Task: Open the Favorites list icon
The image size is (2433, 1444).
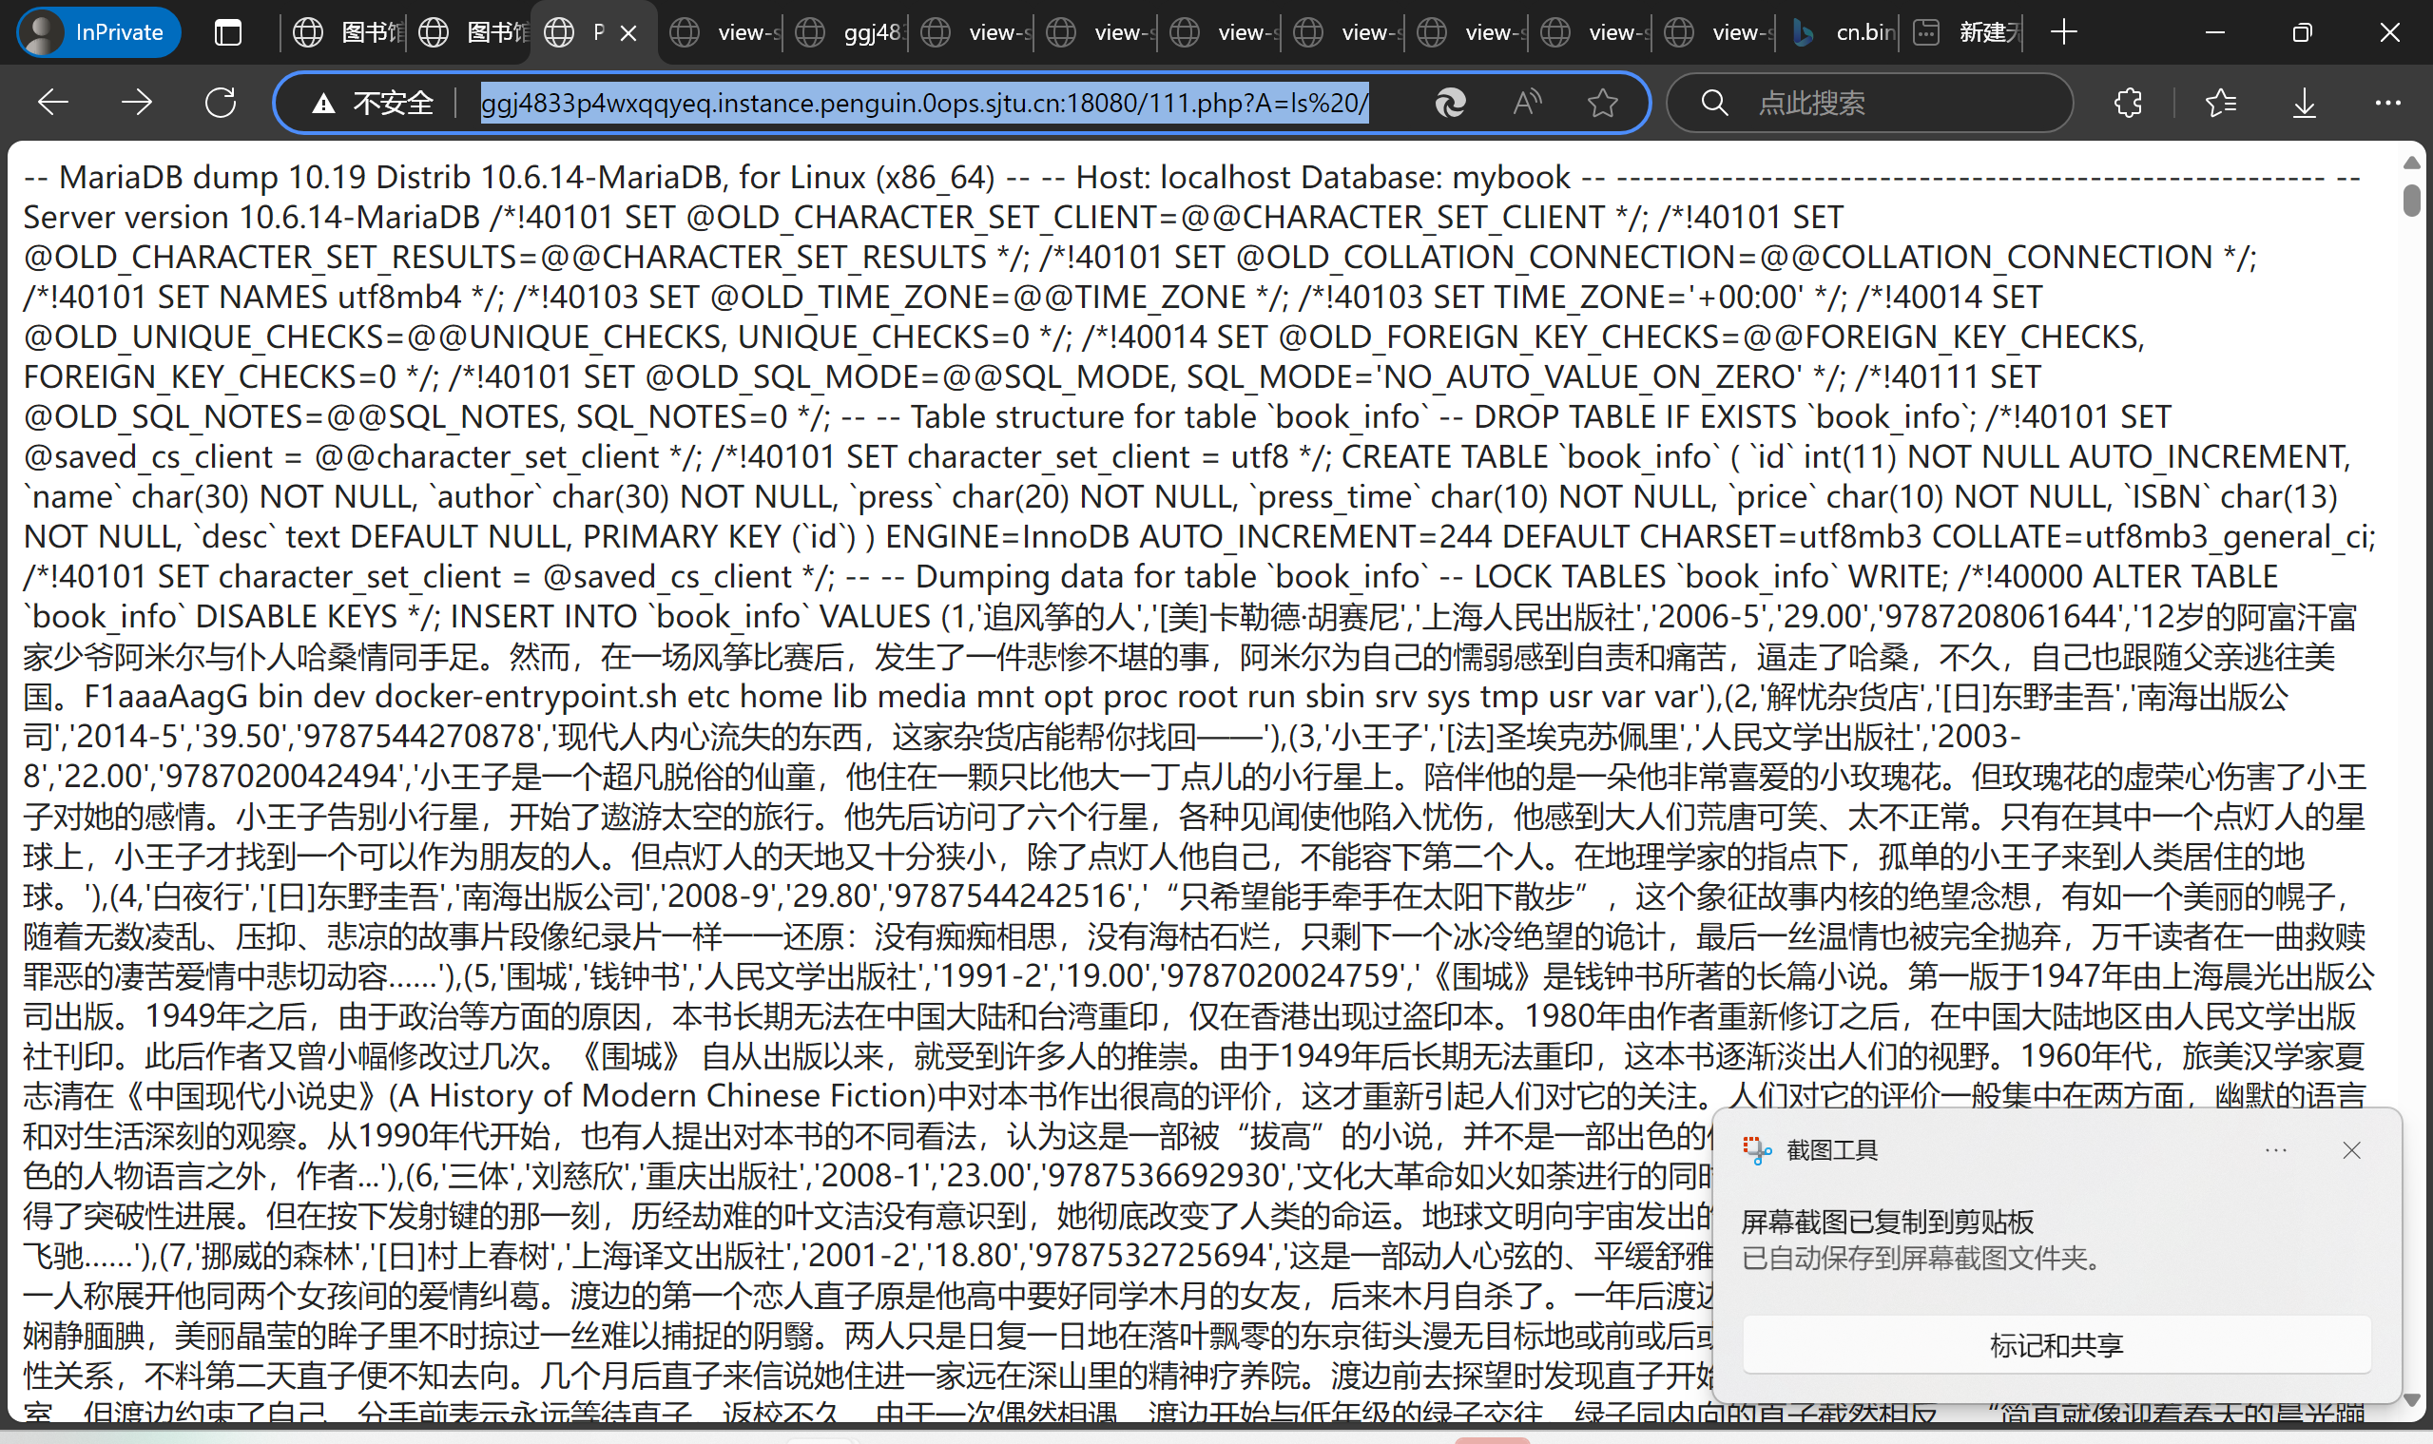Action: pyautogui.click(x=2220, y=102)
